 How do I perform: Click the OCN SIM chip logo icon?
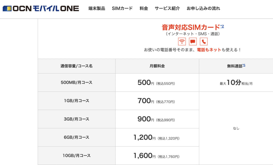point(7,8)
